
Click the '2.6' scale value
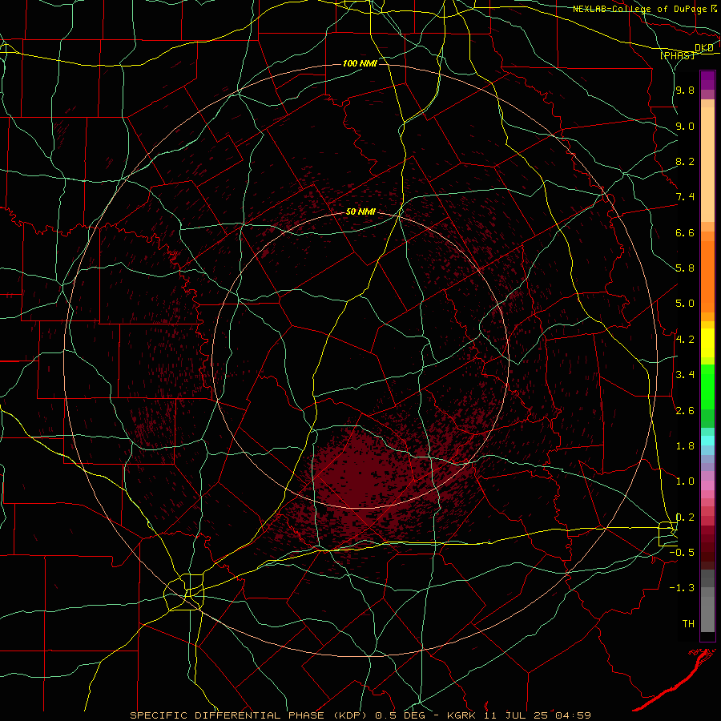pyautogui.click(x=685, y=411)
